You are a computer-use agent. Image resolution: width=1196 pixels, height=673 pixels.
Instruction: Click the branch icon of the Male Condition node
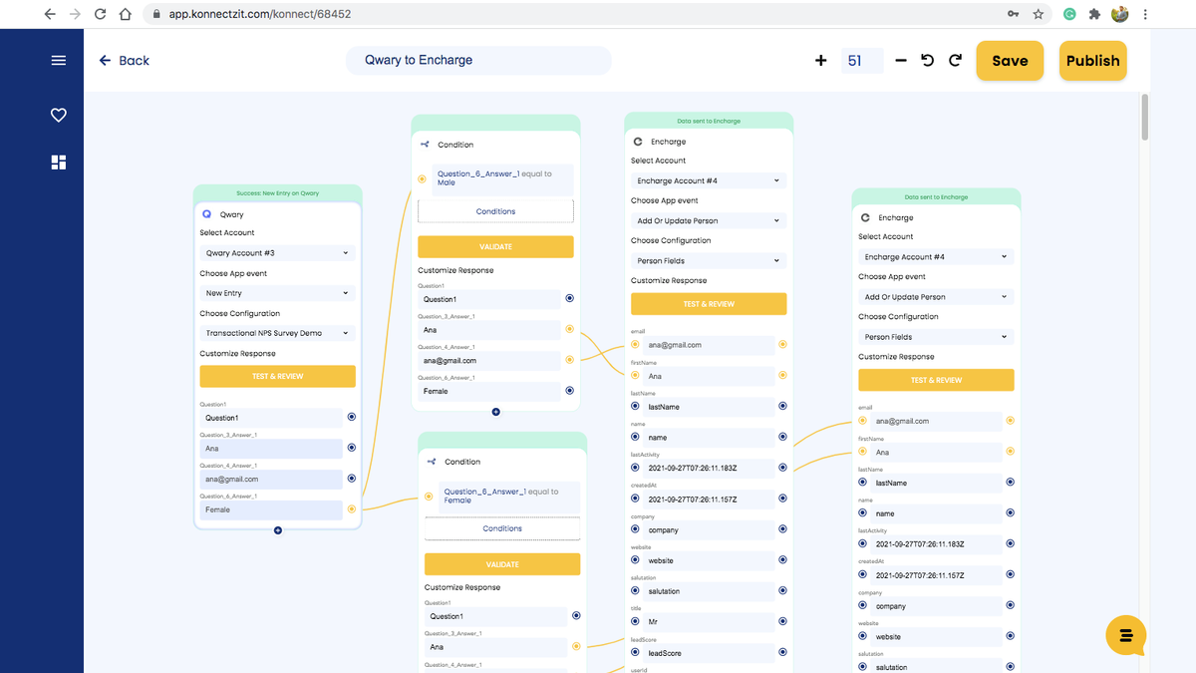pos(426,145)
